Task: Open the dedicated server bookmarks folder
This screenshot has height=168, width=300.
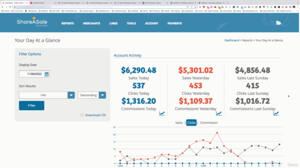Action: 103,11
